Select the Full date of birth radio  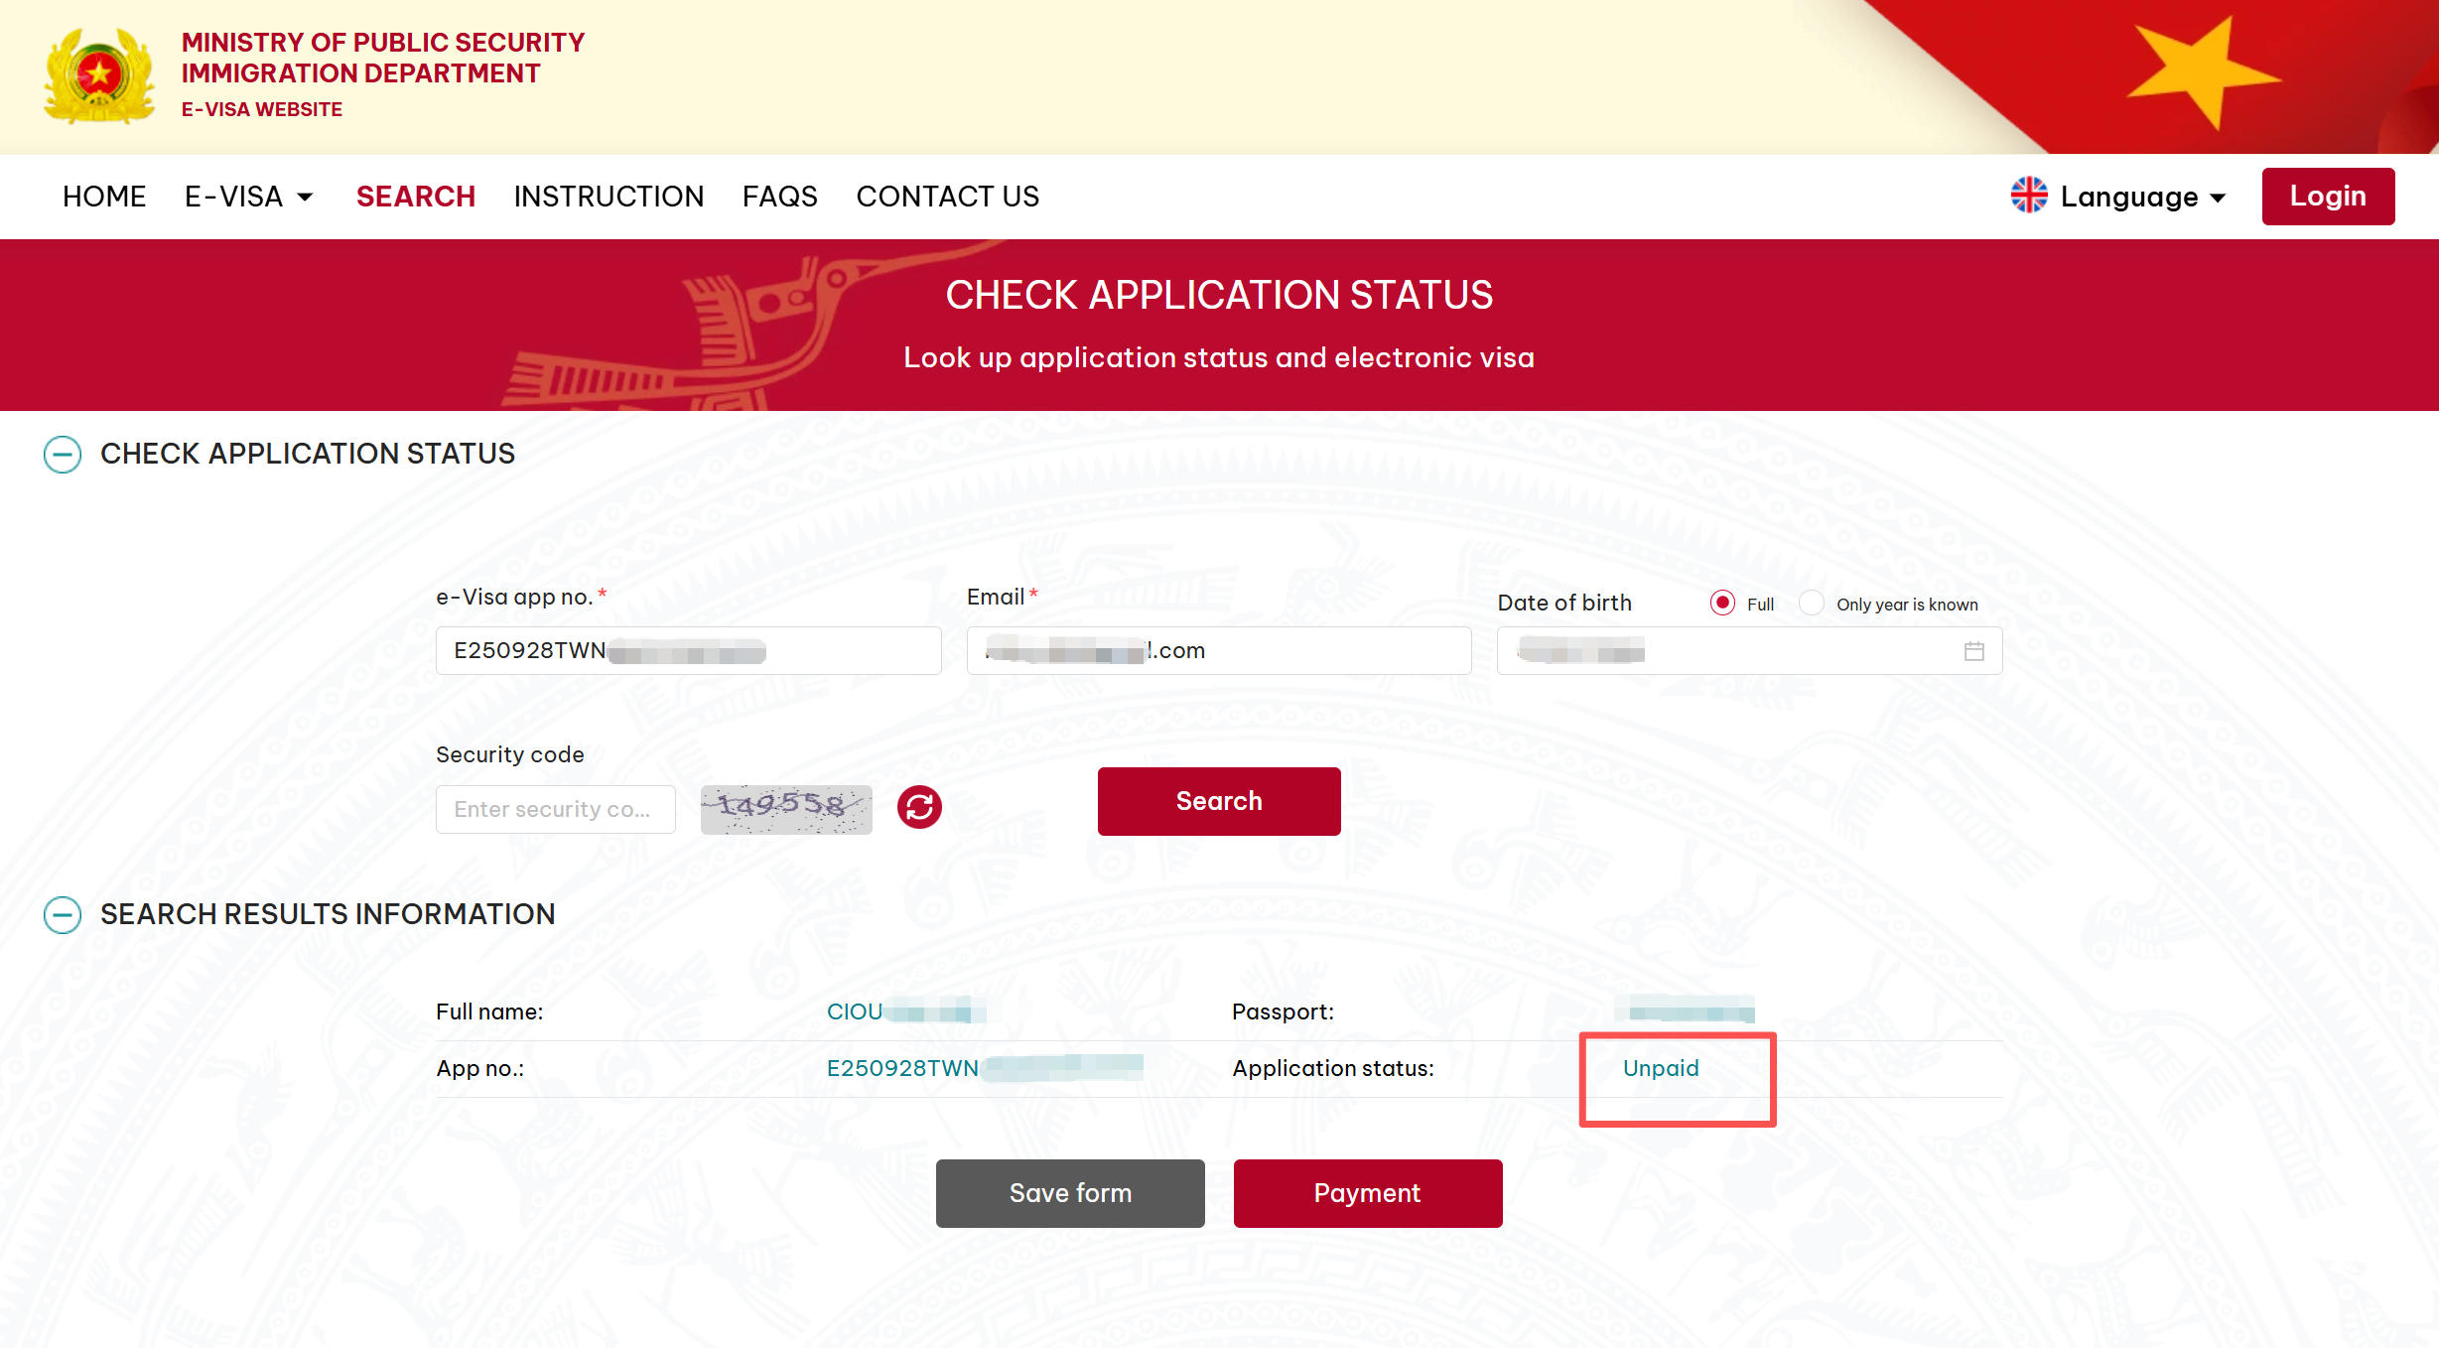tap(1722, 604)
